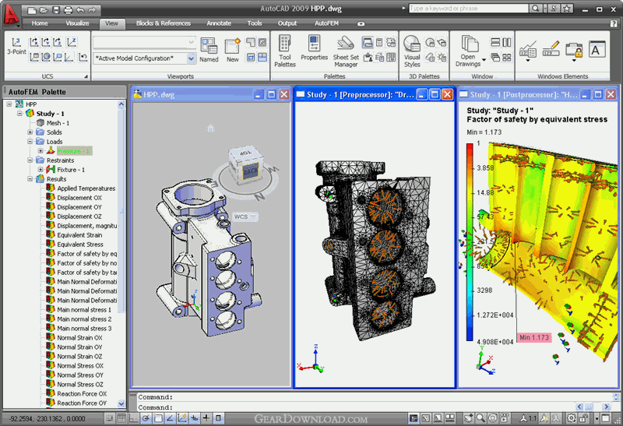Click the Fixture - 1 restraint icon
This screenshot has height=426, width=623.
(51, 169)
